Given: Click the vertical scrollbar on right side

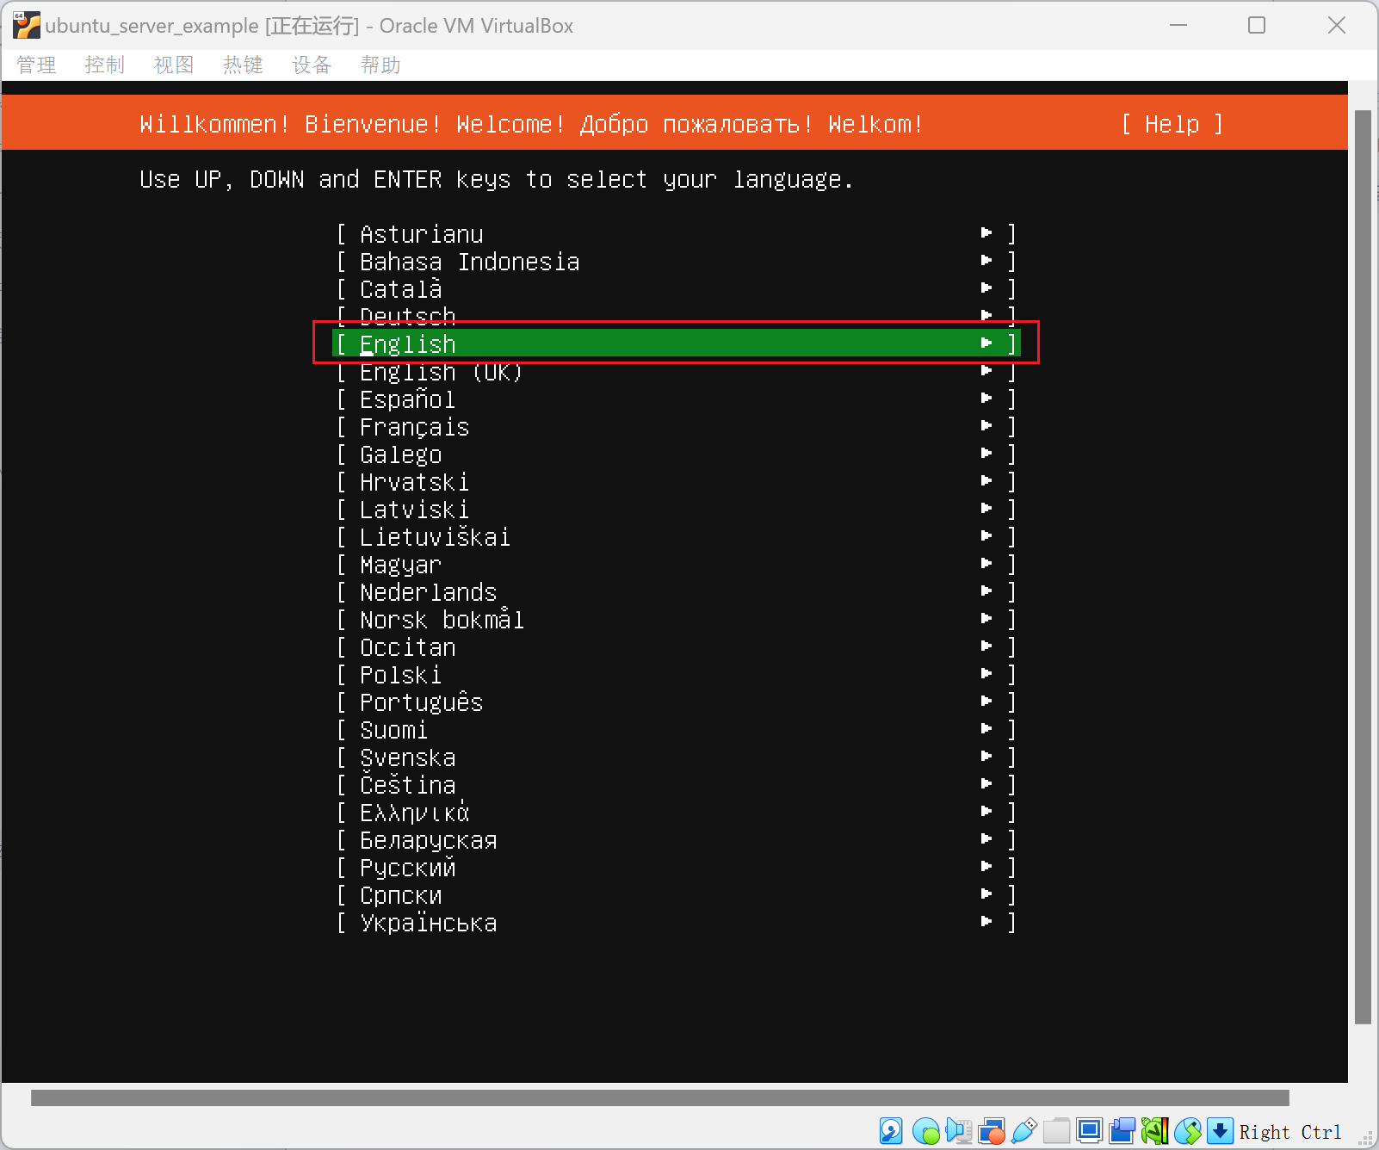Looking at the screenshot, I should coord(1362,568).
